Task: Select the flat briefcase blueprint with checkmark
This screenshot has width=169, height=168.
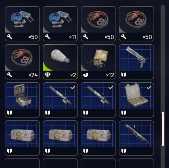Action: [x=136, y=100]
